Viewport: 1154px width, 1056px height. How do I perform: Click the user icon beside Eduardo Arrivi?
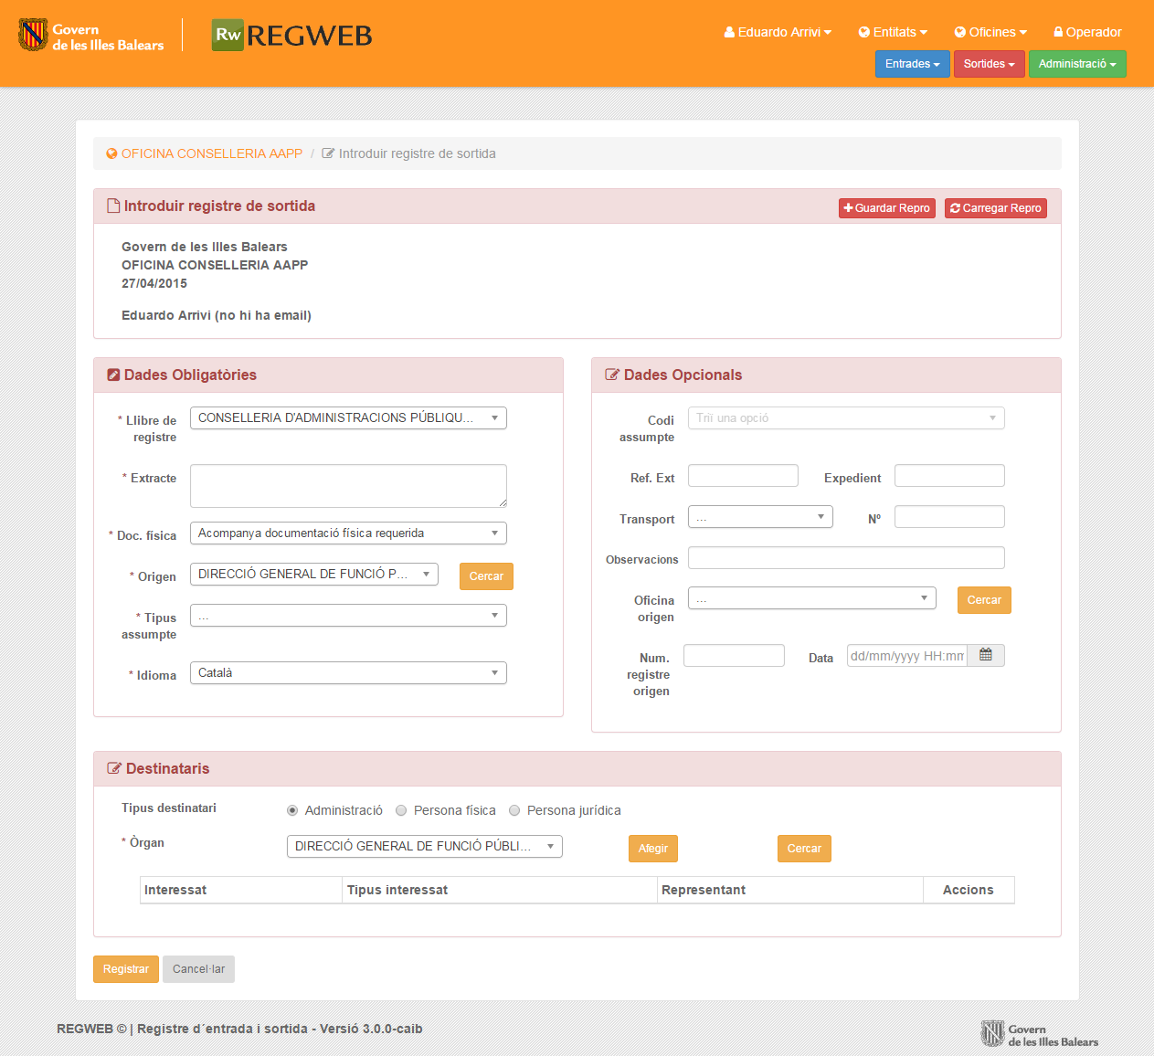(x=729, y=32)
